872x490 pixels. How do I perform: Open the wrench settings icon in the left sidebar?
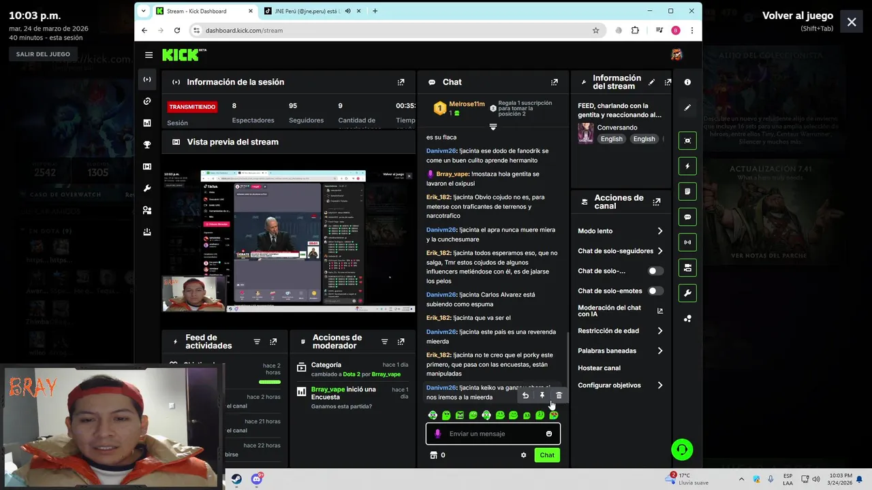pyautogui.click(x=147, y=189)
